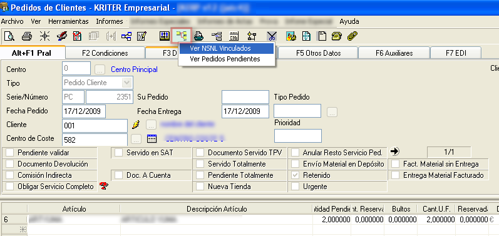This screenshot has width=499, height=236.
Task: Open the Informes menu
Action: (110, 21)
